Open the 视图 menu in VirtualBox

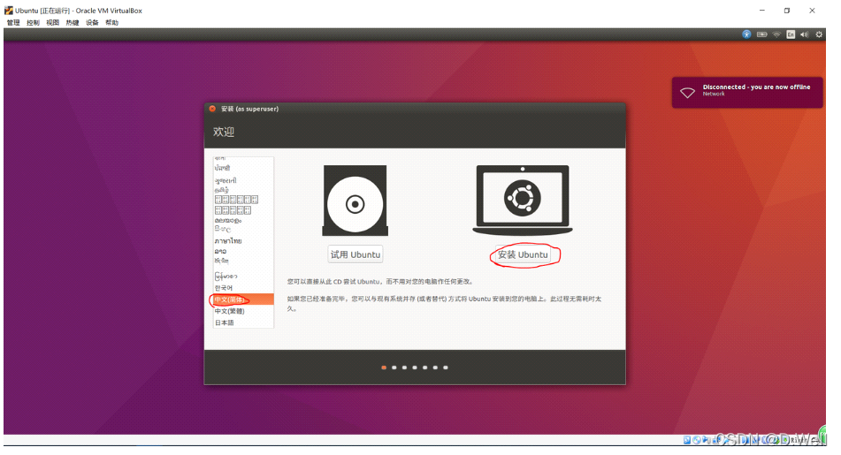[52, 22]
